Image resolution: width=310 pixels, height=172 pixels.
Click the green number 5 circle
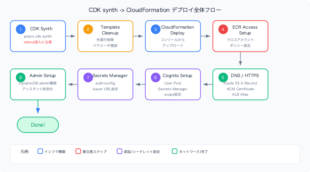coord(223,77)
